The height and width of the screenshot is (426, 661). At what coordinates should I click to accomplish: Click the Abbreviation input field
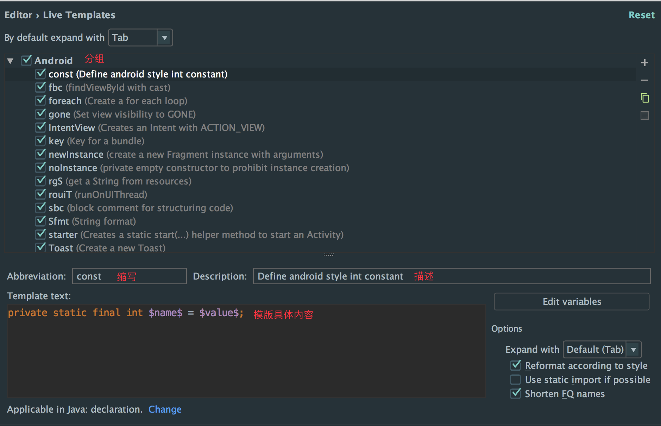click(129, 276)
